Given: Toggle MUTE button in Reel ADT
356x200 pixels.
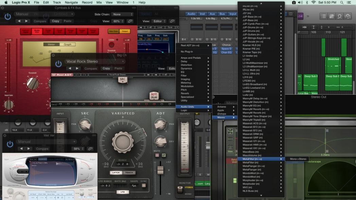Looking at the screenshot, I should (x=157, y=155).
